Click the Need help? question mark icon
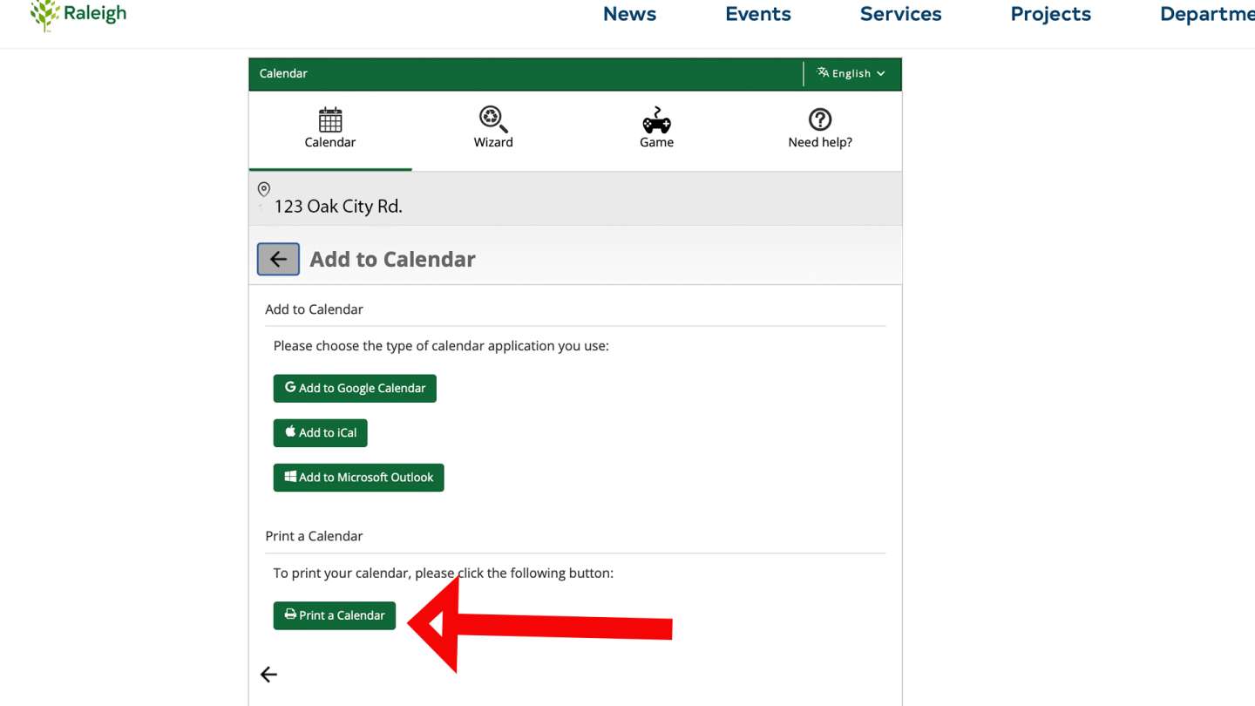 click(819, 119)
